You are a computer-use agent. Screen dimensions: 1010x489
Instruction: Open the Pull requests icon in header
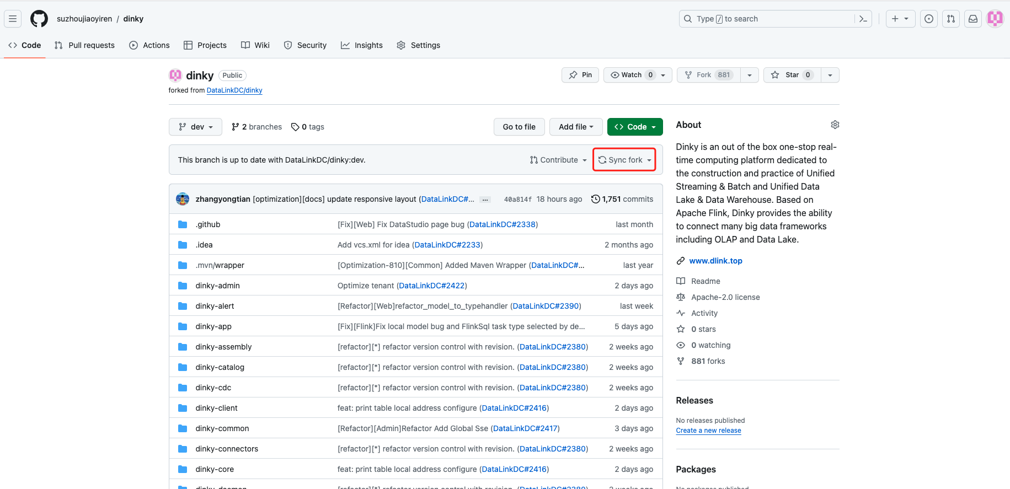coord(951,19)
